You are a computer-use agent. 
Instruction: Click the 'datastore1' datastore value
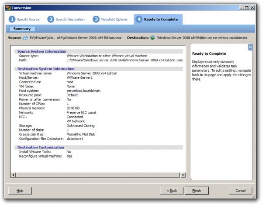[75, 139]
